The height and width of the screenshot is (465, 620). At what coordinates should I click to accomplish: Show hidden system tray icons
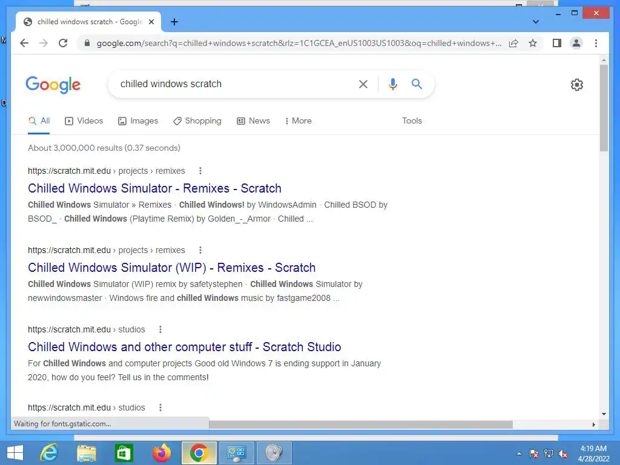(x=519, y=453)
